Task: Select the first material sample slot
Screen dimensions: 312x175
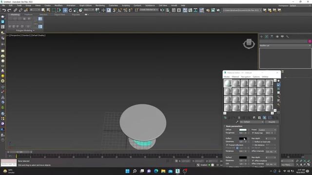Action: (228, 83)
